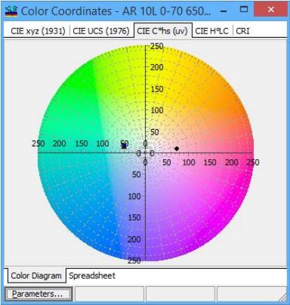This screenshot has width=290, height=305.
Task: Click the black diamond data marker
Action: (176, 149)
